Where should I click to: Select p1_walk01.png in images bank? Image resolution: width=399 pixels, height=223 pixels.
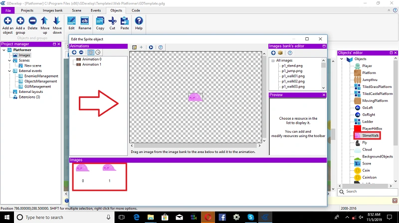tap(293, 76)
